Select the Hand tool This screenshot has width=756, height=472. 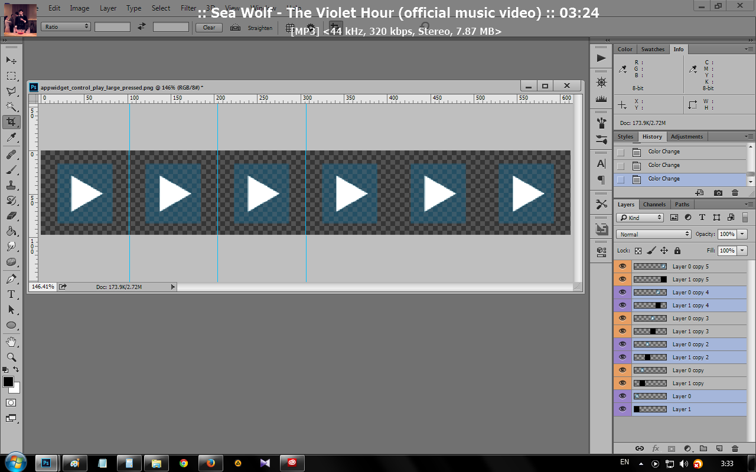pos(11,342)
